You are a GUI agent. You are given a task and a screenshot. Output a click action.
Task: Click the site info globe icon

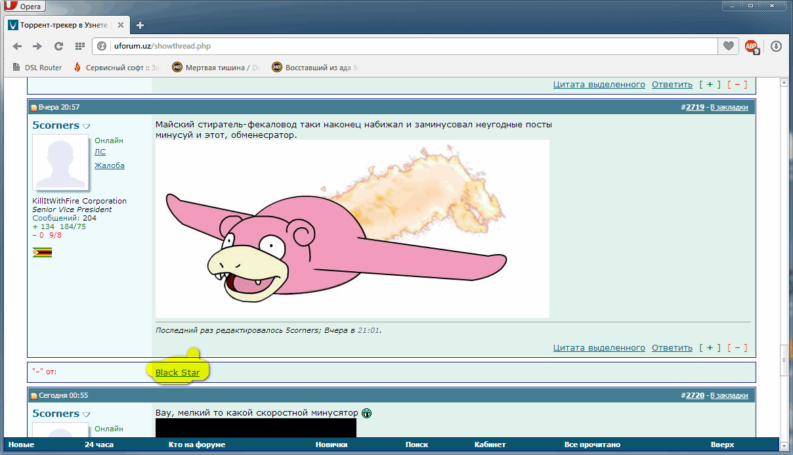pos(102,46)
